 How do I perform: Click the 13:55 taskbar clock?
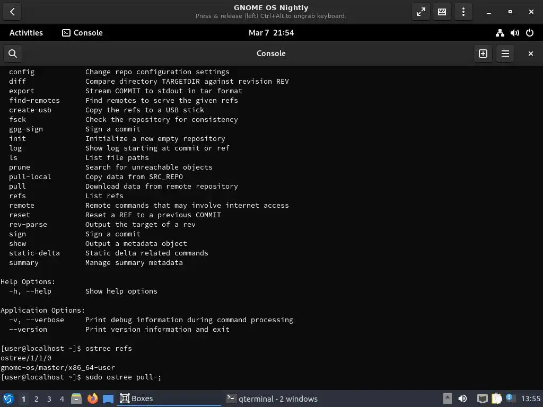[530, 399]
